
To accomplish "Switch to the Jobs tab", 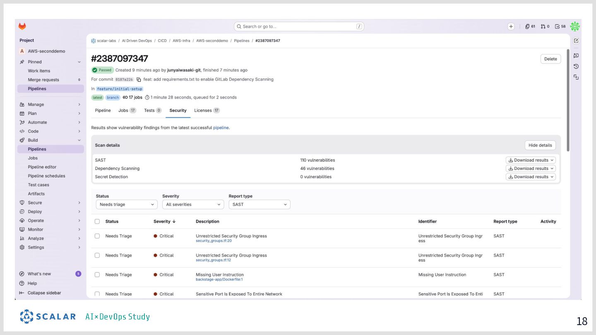I will (x=127, y=110).
